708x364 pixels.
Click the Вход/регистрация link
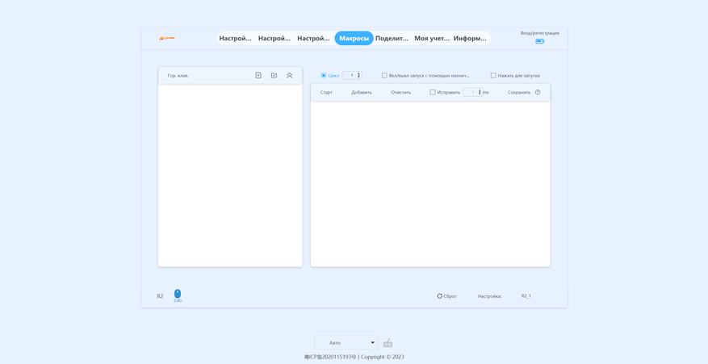tap(539, 33)
